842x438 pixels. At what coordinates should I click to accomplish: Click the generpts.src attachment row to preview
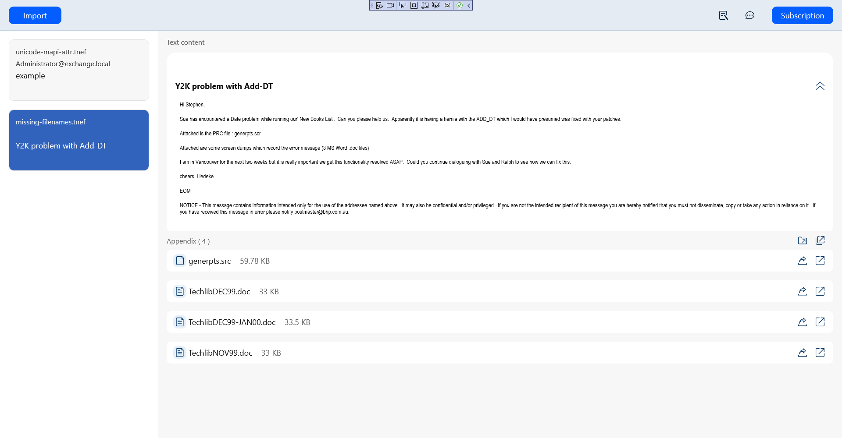[307, 260]
